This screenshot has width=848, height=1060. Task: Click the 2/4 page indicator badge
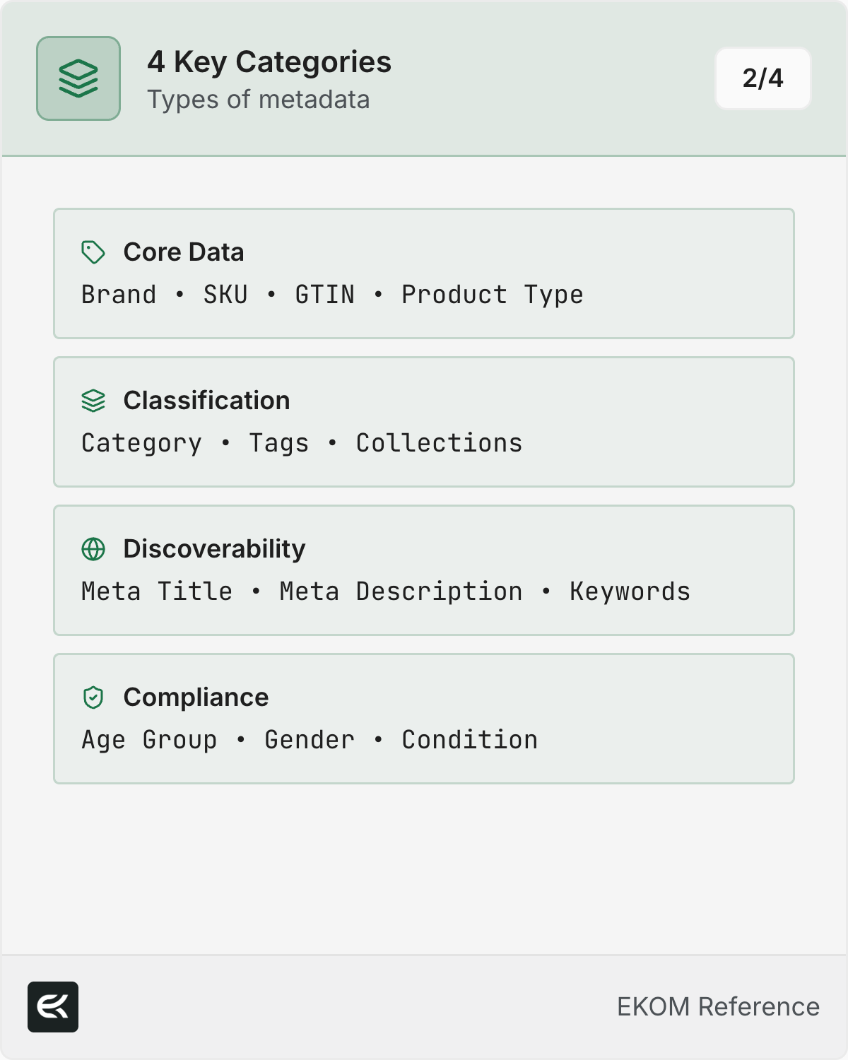click(x=762, y=78)
